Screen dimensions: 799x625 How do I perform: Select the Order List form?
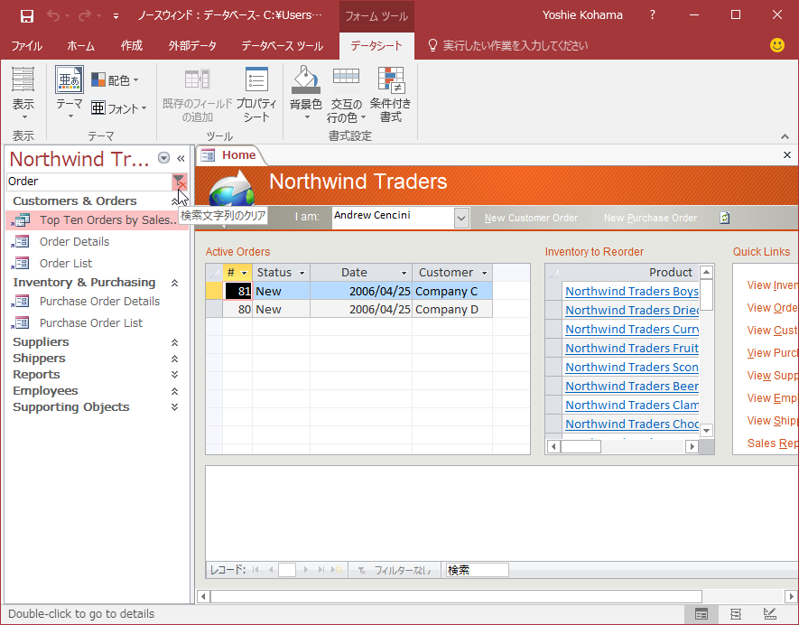tap(66, 264)
